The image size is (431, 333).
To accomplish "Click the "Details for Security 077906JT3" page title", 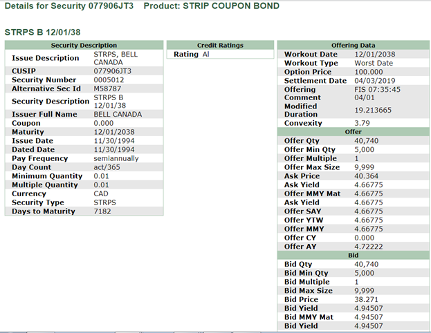I will coord(69,6).
